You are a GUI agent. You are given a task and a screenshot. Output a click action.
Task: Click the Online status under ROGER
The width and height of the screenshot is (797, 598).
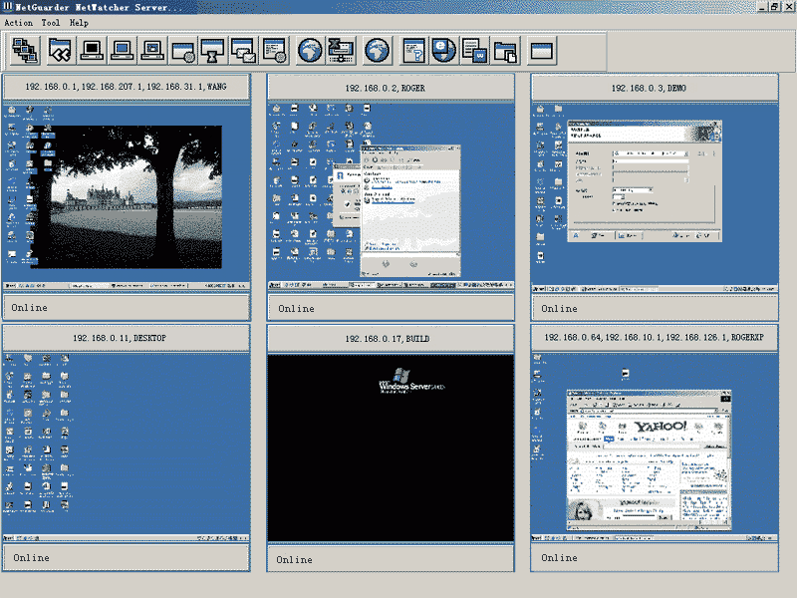(391, 308)
